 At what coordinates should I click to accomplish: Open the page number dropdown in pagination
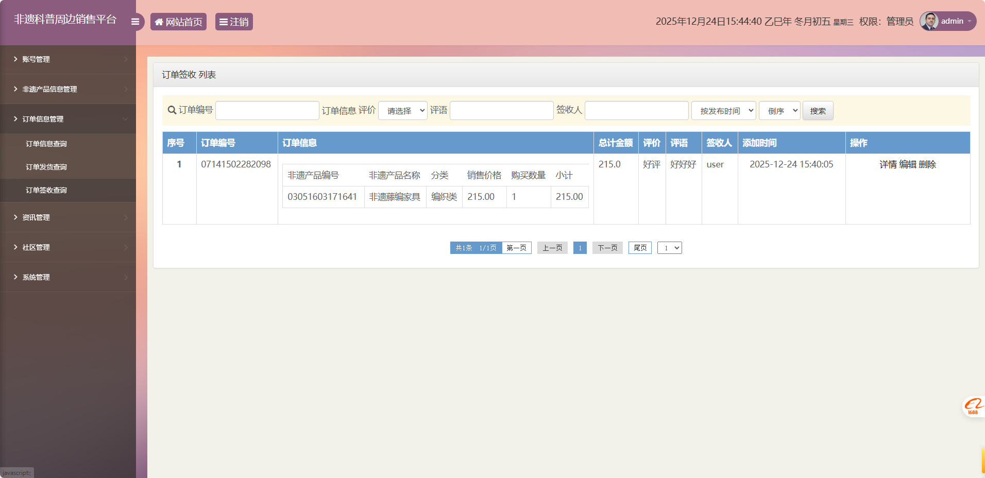pos(669,248)
